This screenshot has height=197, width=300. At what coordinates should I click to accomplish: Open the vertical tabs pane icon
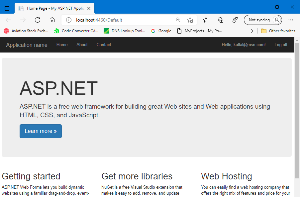pyautogui.click(x=7, y=8)
